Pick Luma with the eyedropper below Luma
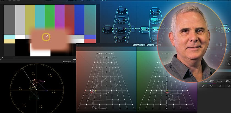 pyautogui.click(x=221, y=86)
